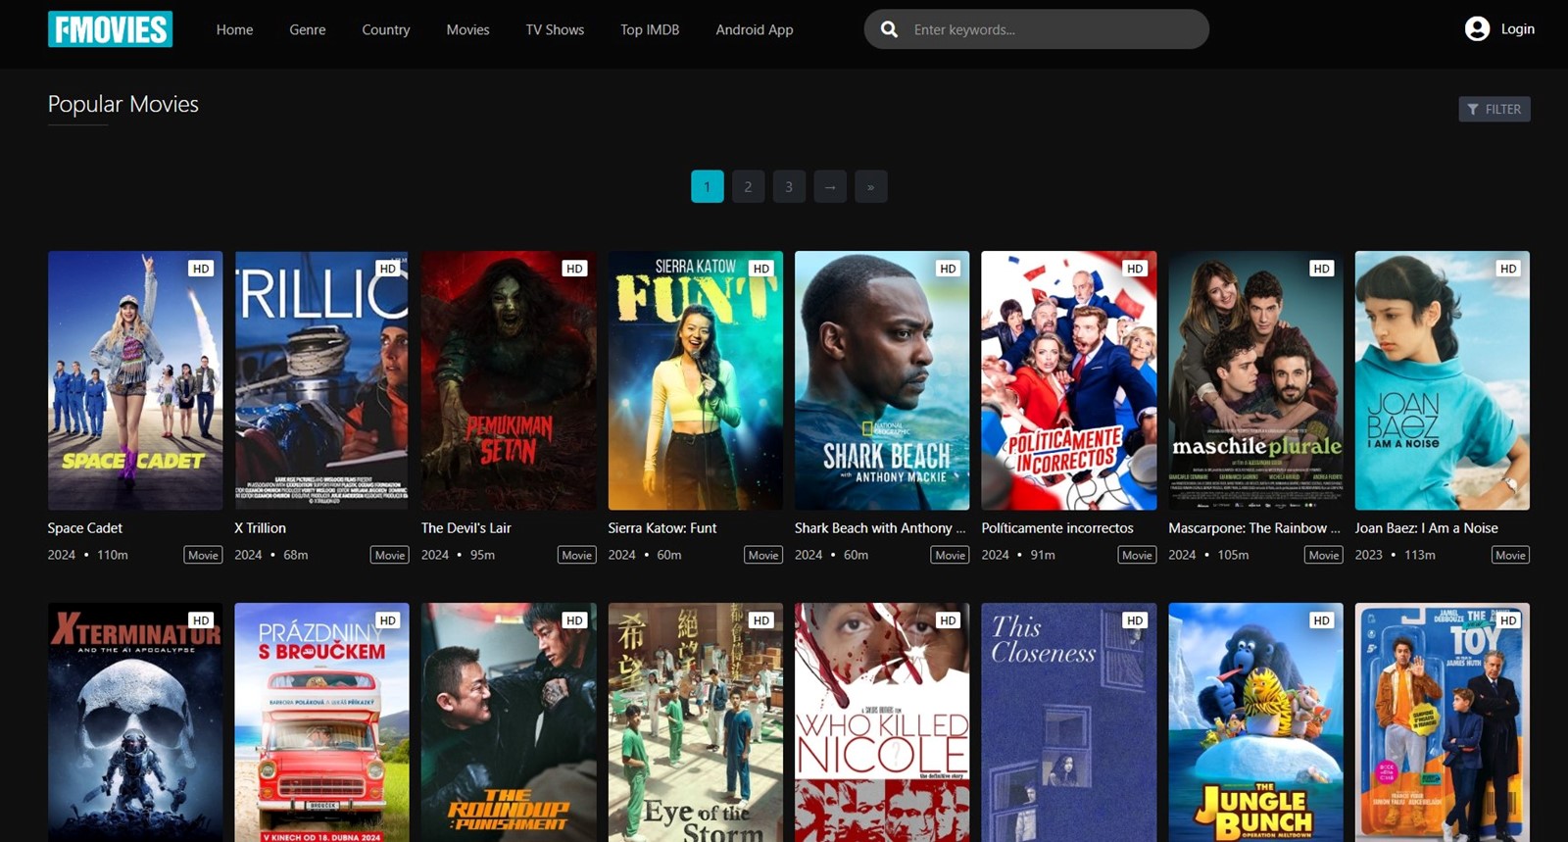Open the This Closeness poster
This screenshot has height=842, width=1568.
(x=1069, y=722)
